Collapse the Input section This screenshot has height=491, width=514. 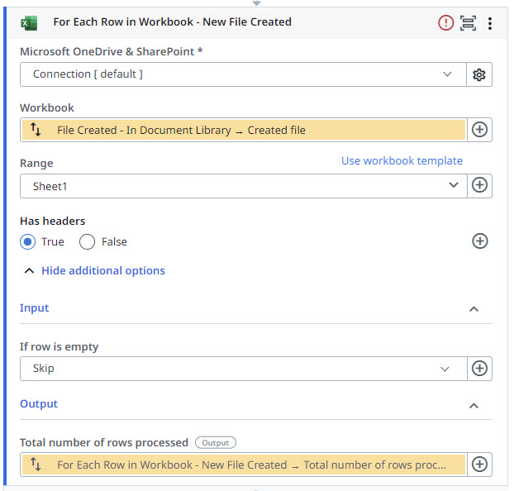click(474, 309)
